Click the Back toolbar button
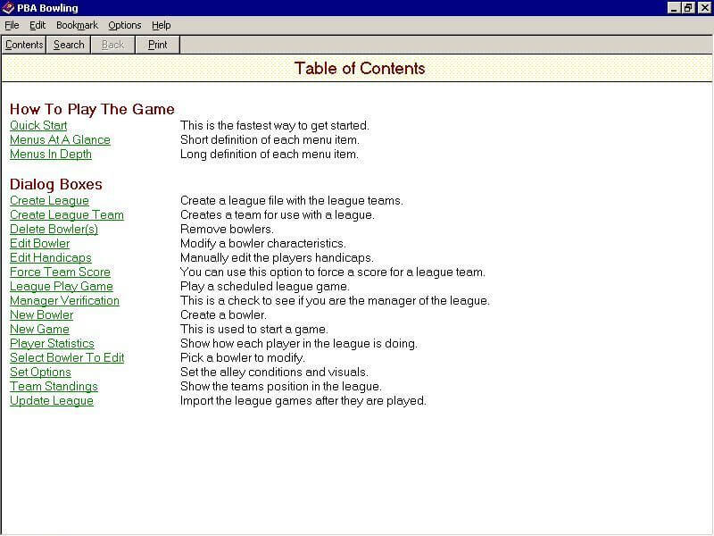 pyautogui.click(x=112, y=45)
